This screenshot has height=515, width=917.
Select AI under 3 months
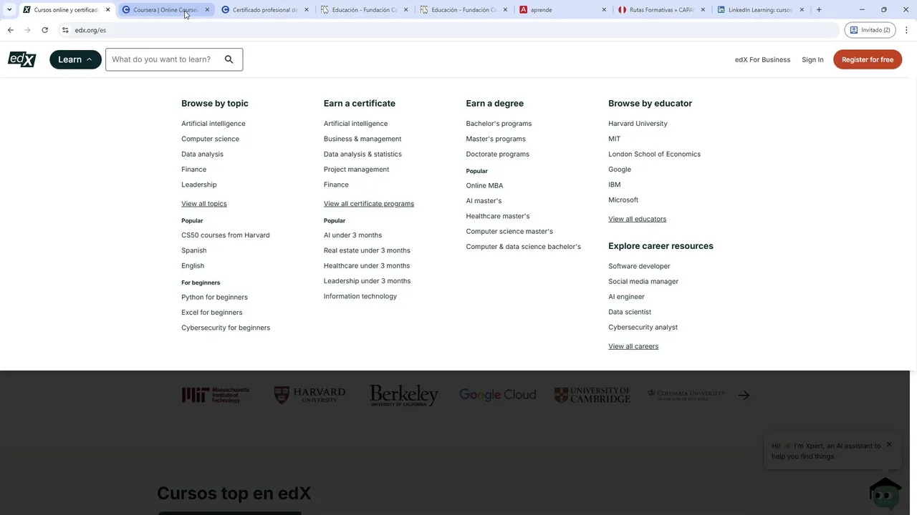click(352, 235)
